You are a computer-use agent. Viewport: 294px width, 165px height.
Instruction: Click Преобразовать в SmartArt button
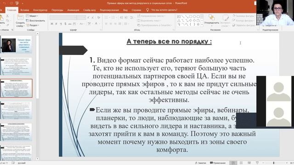point(154,25)
